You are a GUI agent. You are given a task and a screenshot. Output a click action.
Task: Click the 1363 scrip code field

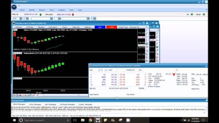point(112,70)
